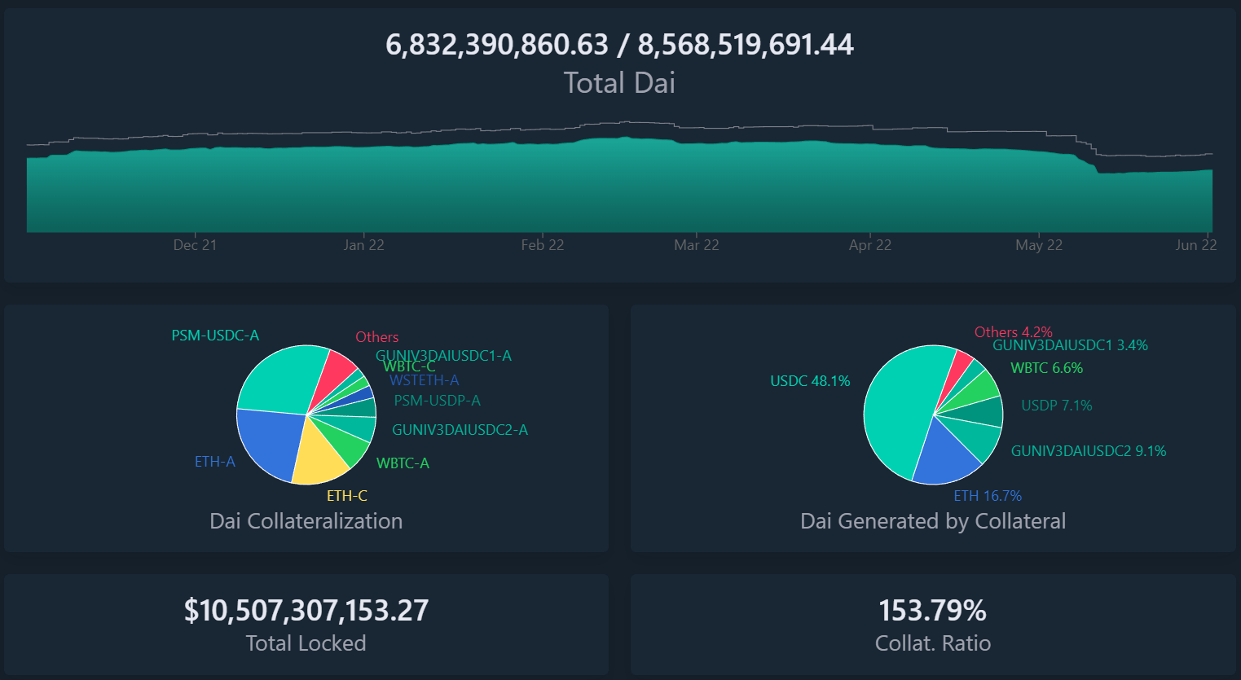Click the May 22 axis tick
This screenshot has width=1241, height=680.
coord(1038,245)
